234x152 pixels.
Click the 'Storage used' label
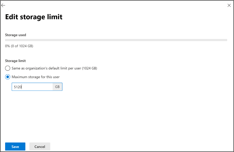(16, 35)
